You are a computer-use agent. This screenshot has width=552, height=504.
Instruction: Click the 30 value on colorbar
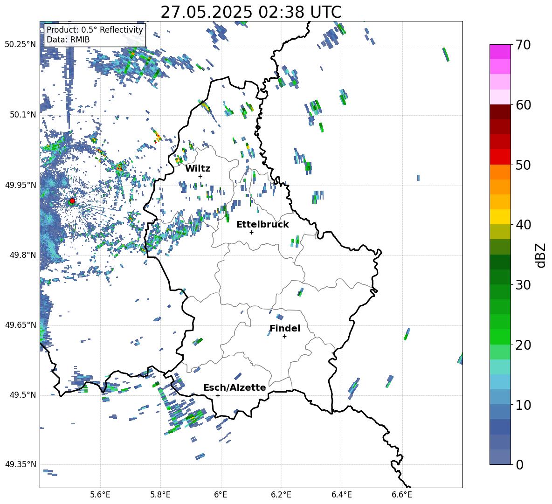tap(523, 285)
